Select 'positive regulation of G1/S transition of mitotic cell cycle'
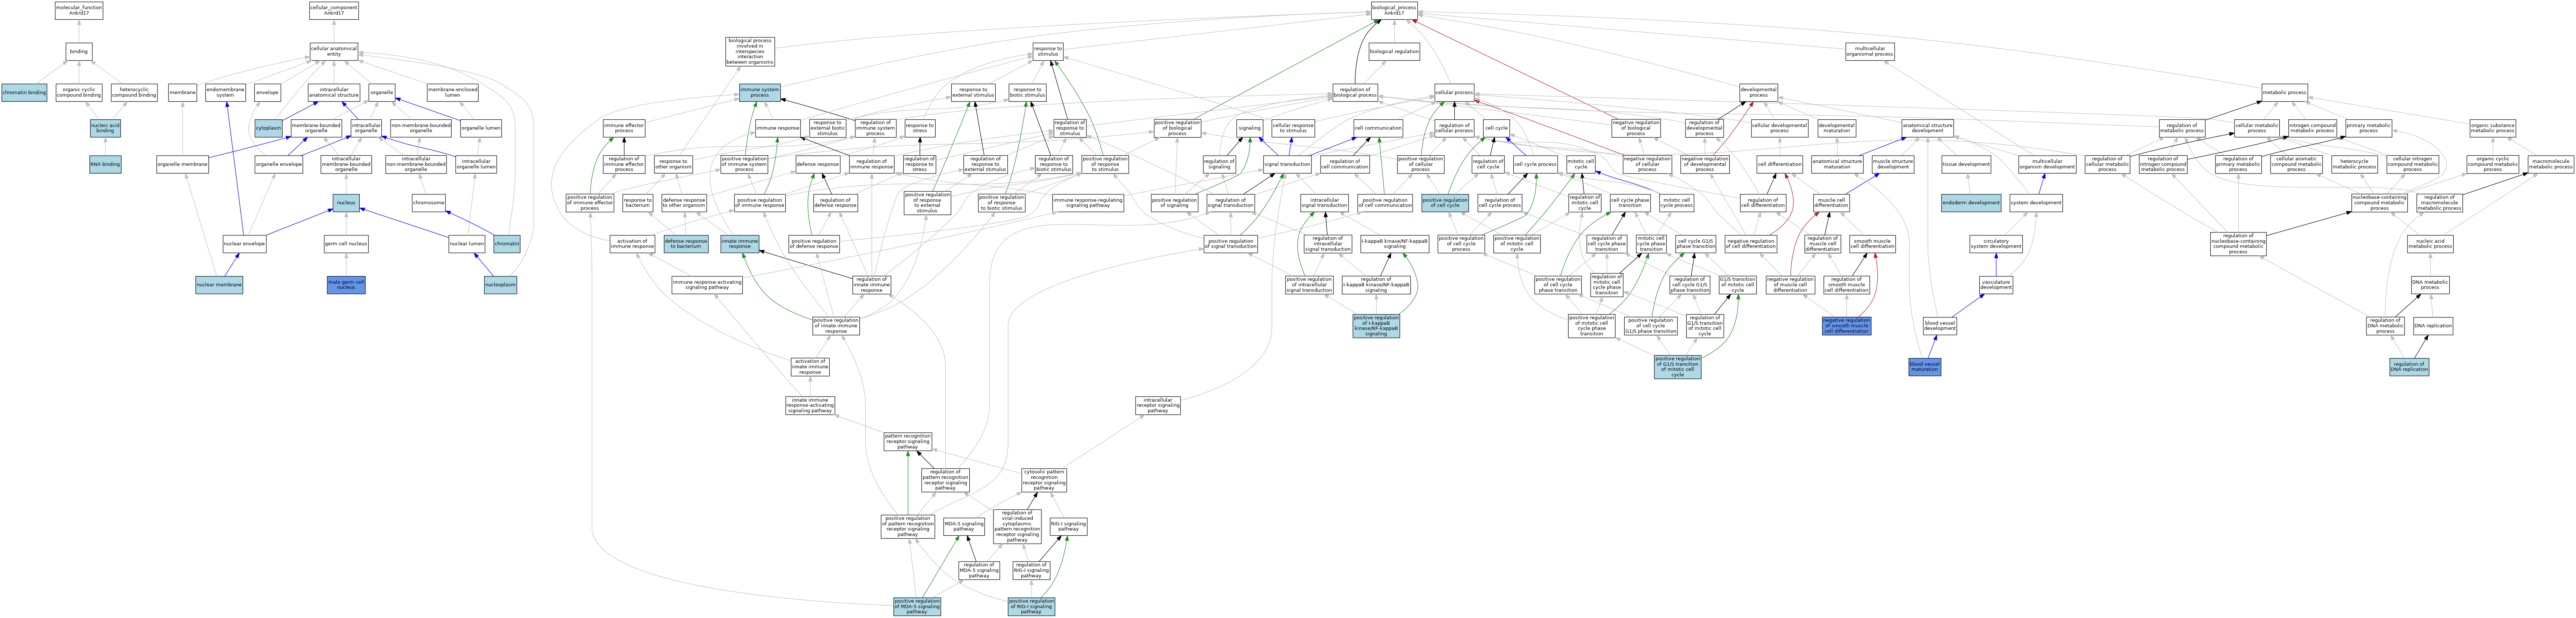Screen dimensions: 2576x618 point(1677,367)
